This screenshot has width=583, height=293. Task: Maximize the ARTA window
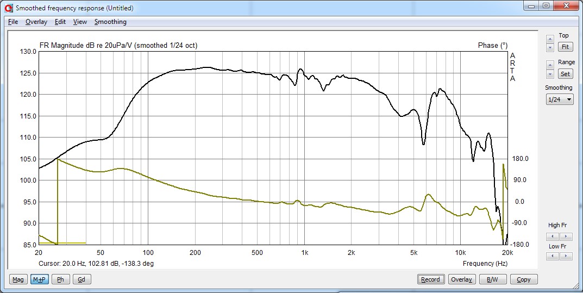click(546, 7)
